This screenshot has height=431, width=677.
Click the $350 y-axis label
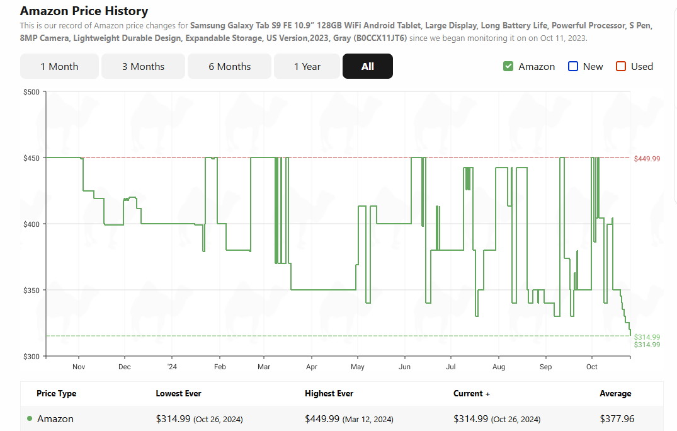(31, 290)
